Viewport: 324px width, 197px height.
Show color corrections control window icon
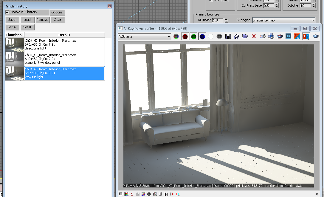[121, 194]
